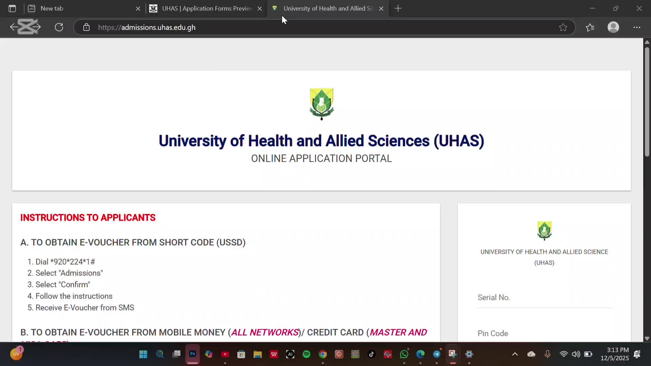Click the University of Health and Allied Sciences (UHAS) heading
The image size is (651, 366).
tap(321, 141)
